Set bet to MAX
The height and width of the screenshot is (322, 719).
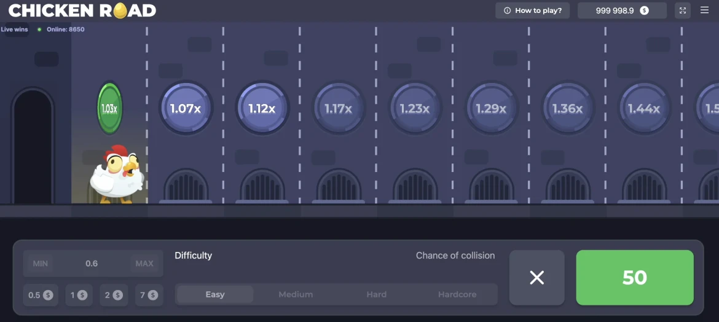click(x=144, y=264)
